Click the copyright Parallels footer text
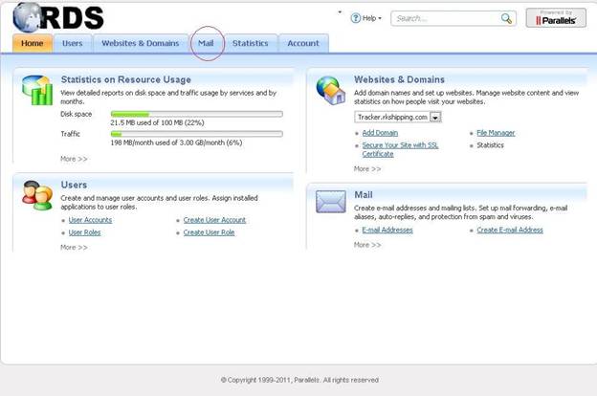 tap(299, 380)
